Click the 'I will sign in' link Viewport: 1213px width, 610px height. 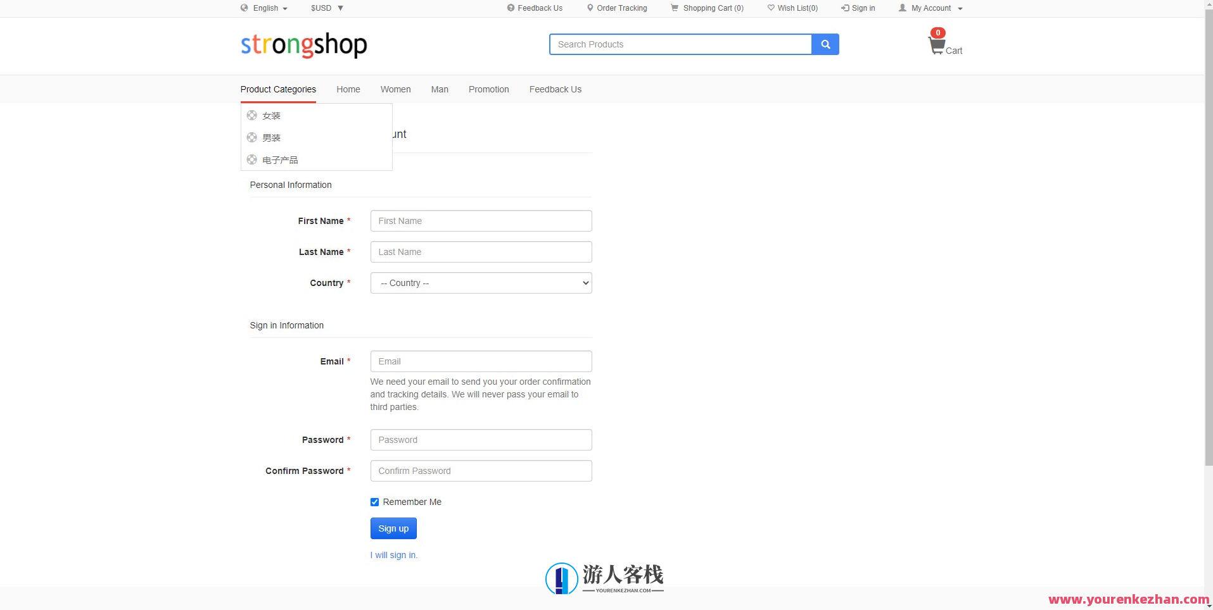point(393,555)
